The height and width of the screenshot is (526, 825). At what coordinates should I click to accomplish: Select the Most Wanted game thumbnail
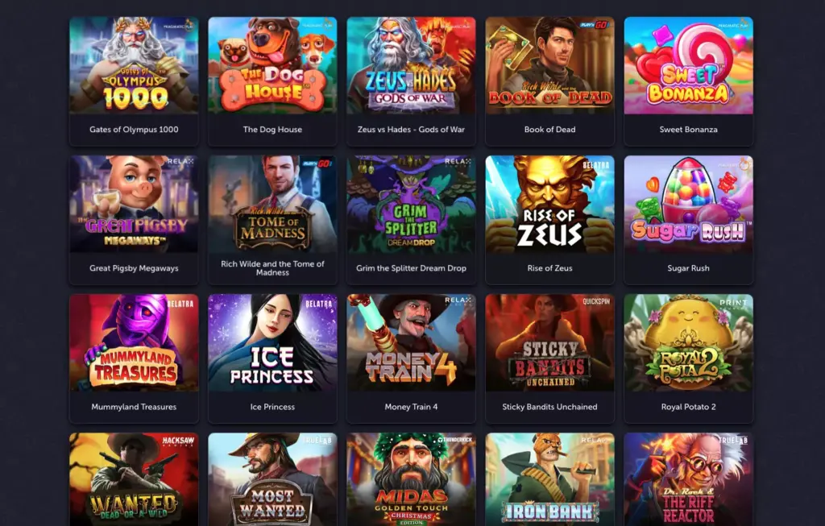272,479
